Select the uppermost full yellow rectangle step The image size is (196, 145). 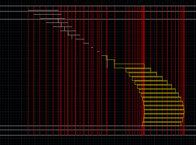click(x=129, y=66)
